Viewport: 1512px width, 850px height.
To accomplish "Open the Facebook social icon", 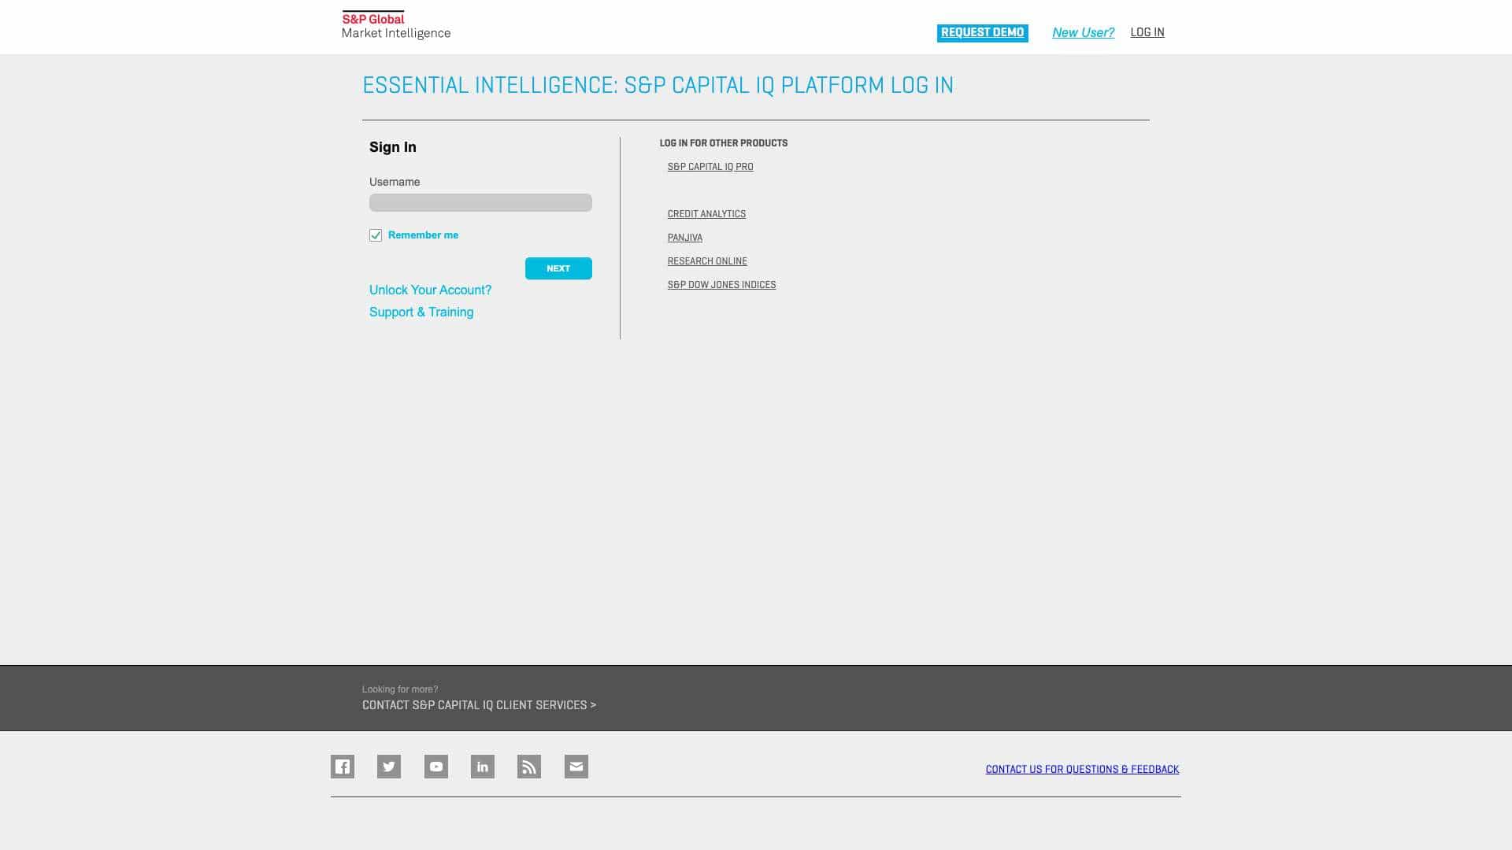I will 343,767.
